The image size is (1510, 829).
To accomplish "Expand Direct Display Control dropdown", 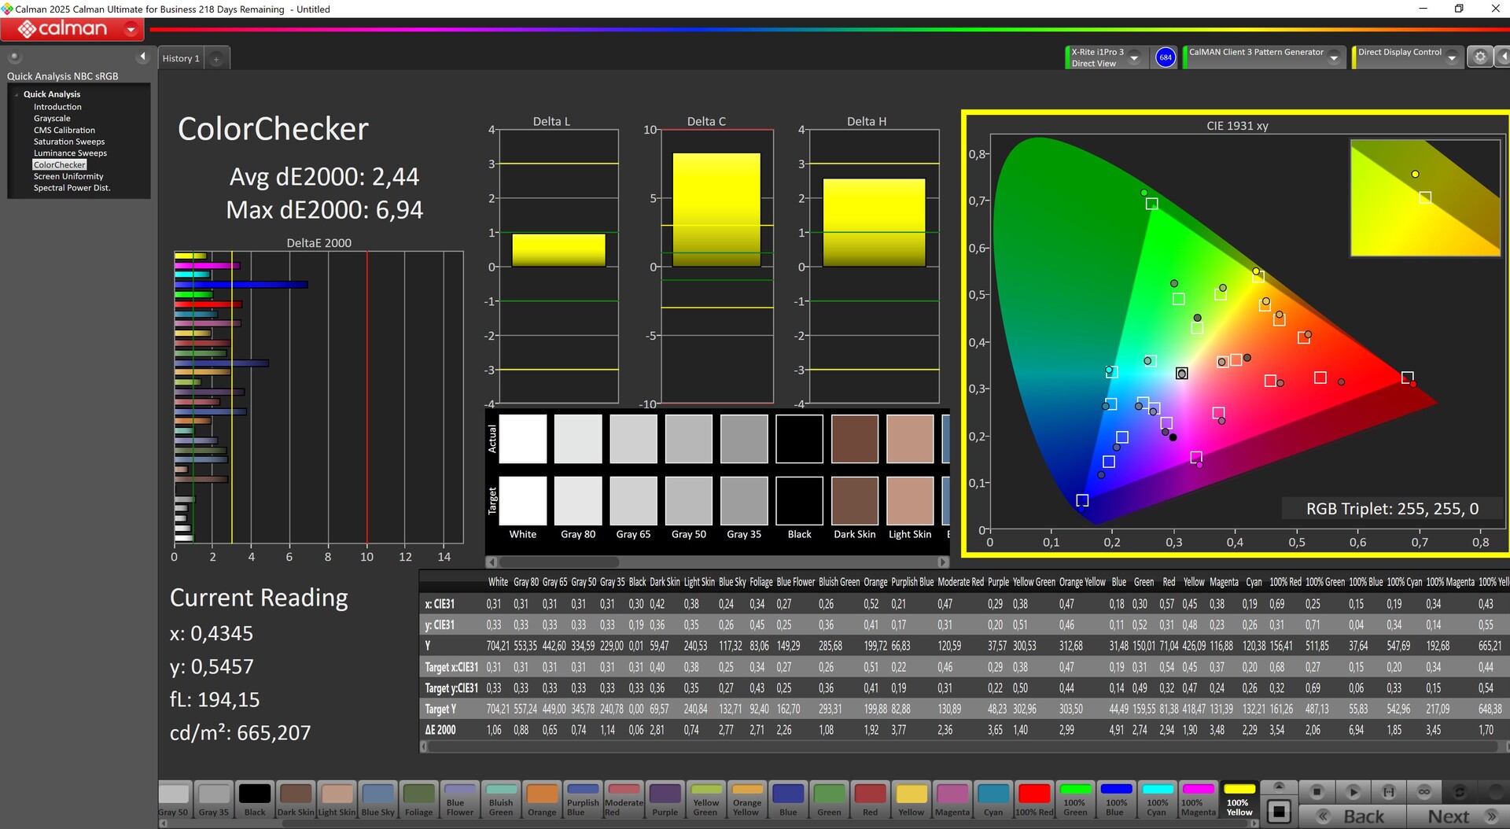I will point(1452,58).
